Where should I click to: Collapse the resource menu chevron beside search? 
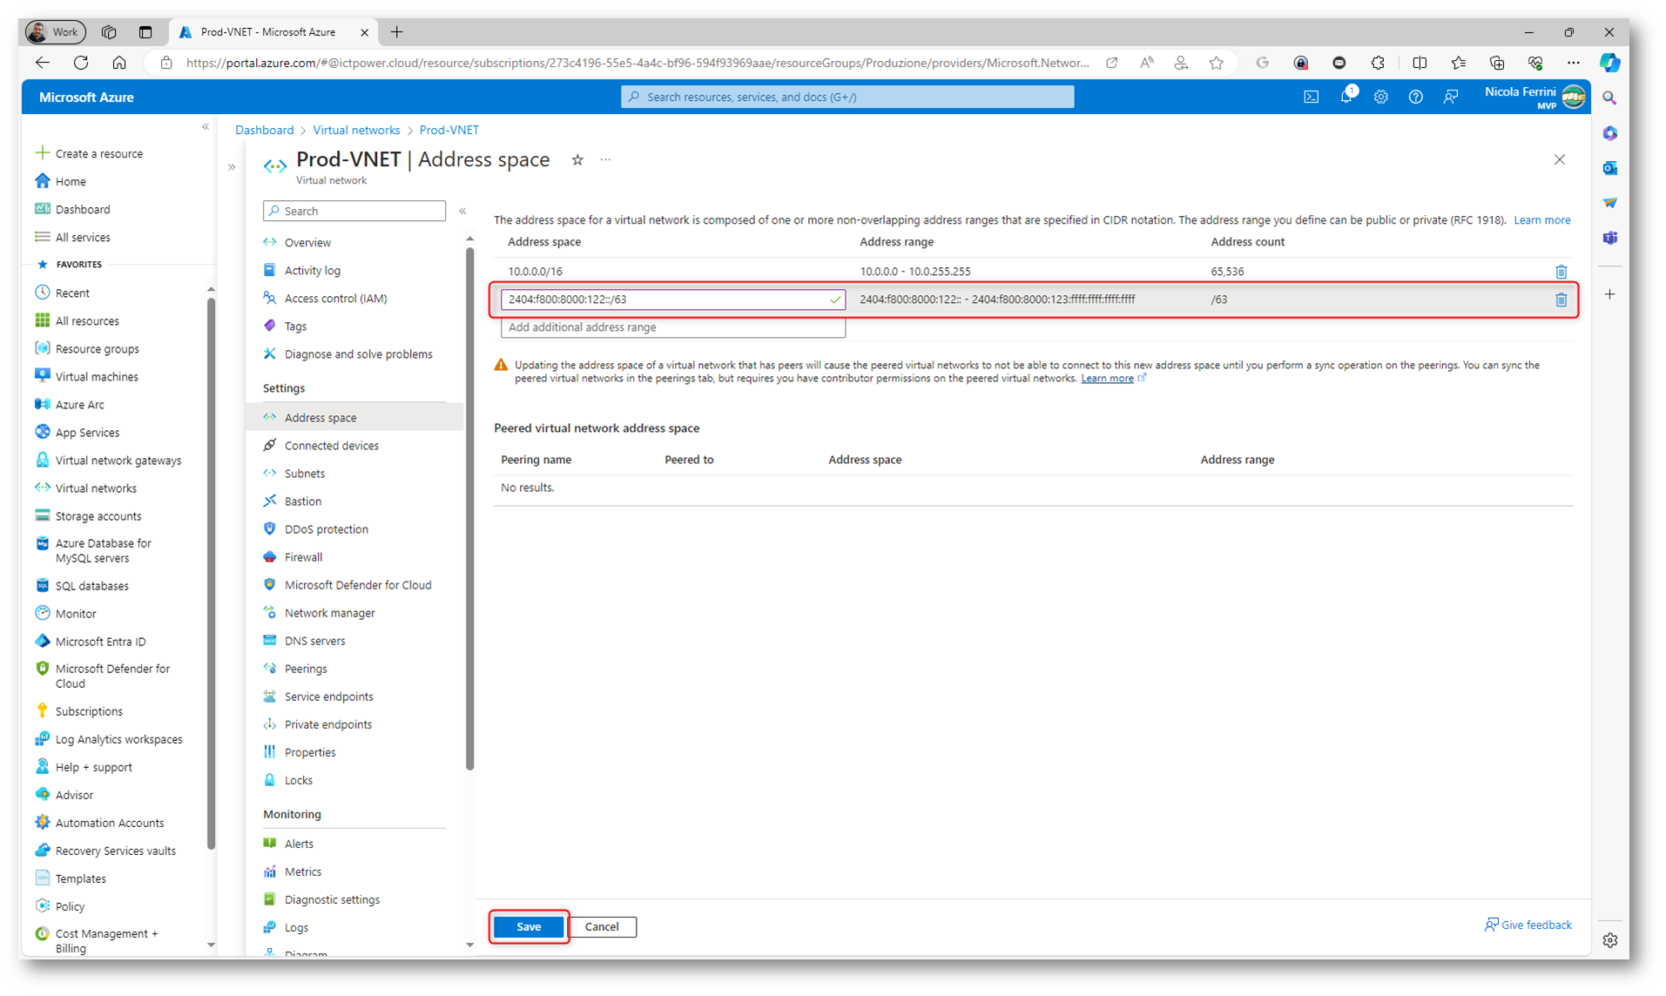click(462, 211)
